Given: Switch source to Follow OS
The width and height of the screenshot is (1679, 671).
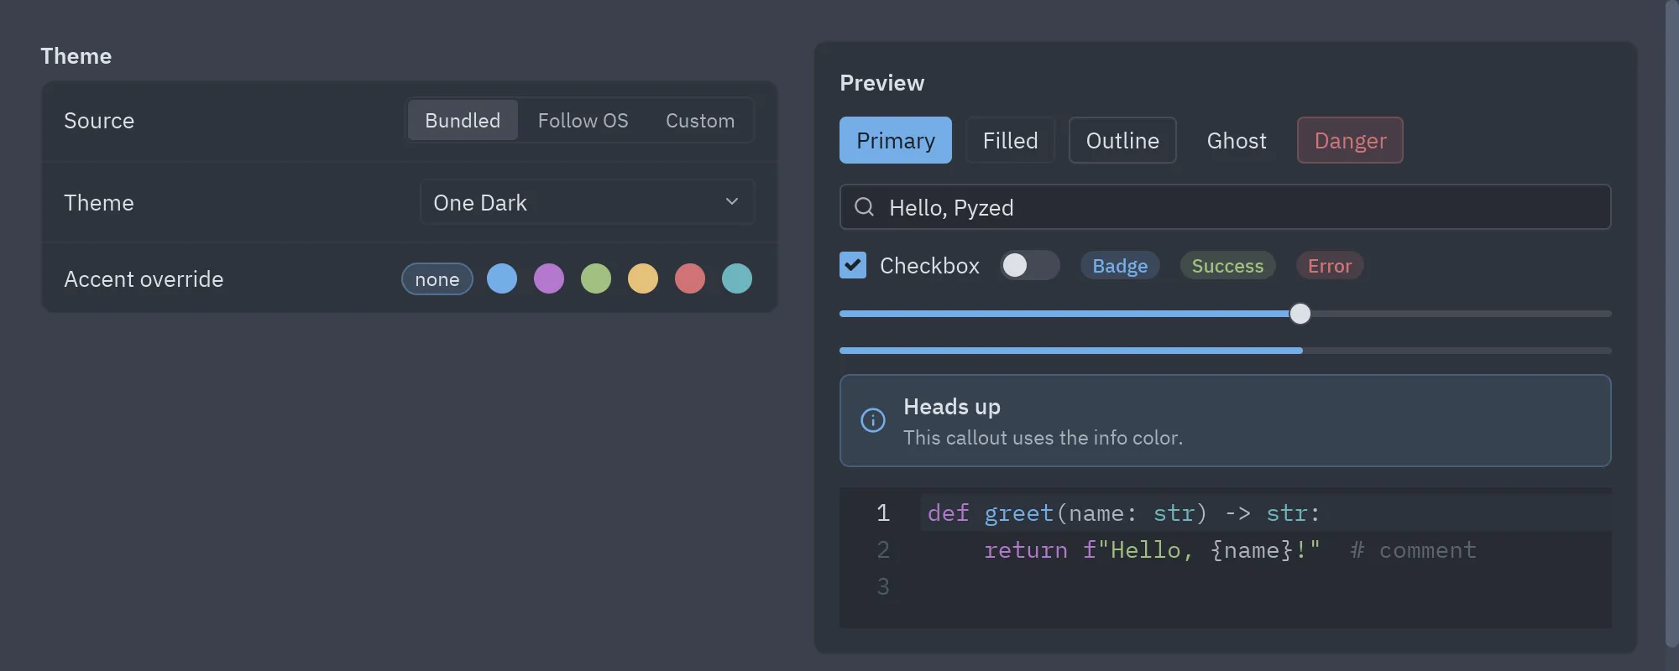Looking at the screenshot, I should pyautogui.click(x=583, y=120).
